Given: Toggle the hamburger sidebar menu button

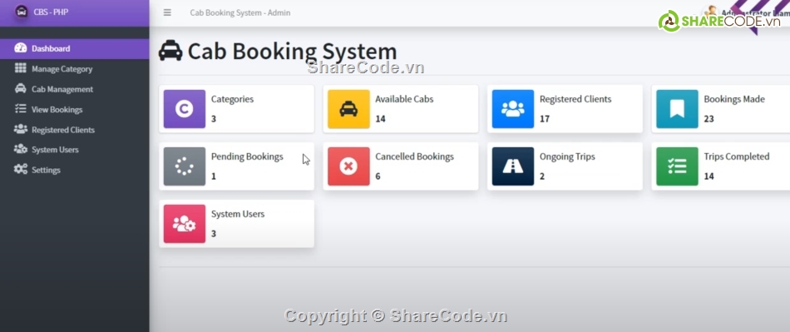Looking at the screenshot, I should pos(167,12).
